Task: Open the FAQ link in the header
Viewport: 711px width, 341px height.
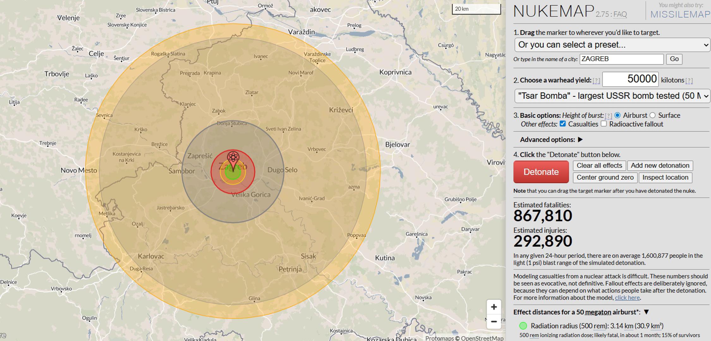Action: pyautogui.click(x=620, y=15)
